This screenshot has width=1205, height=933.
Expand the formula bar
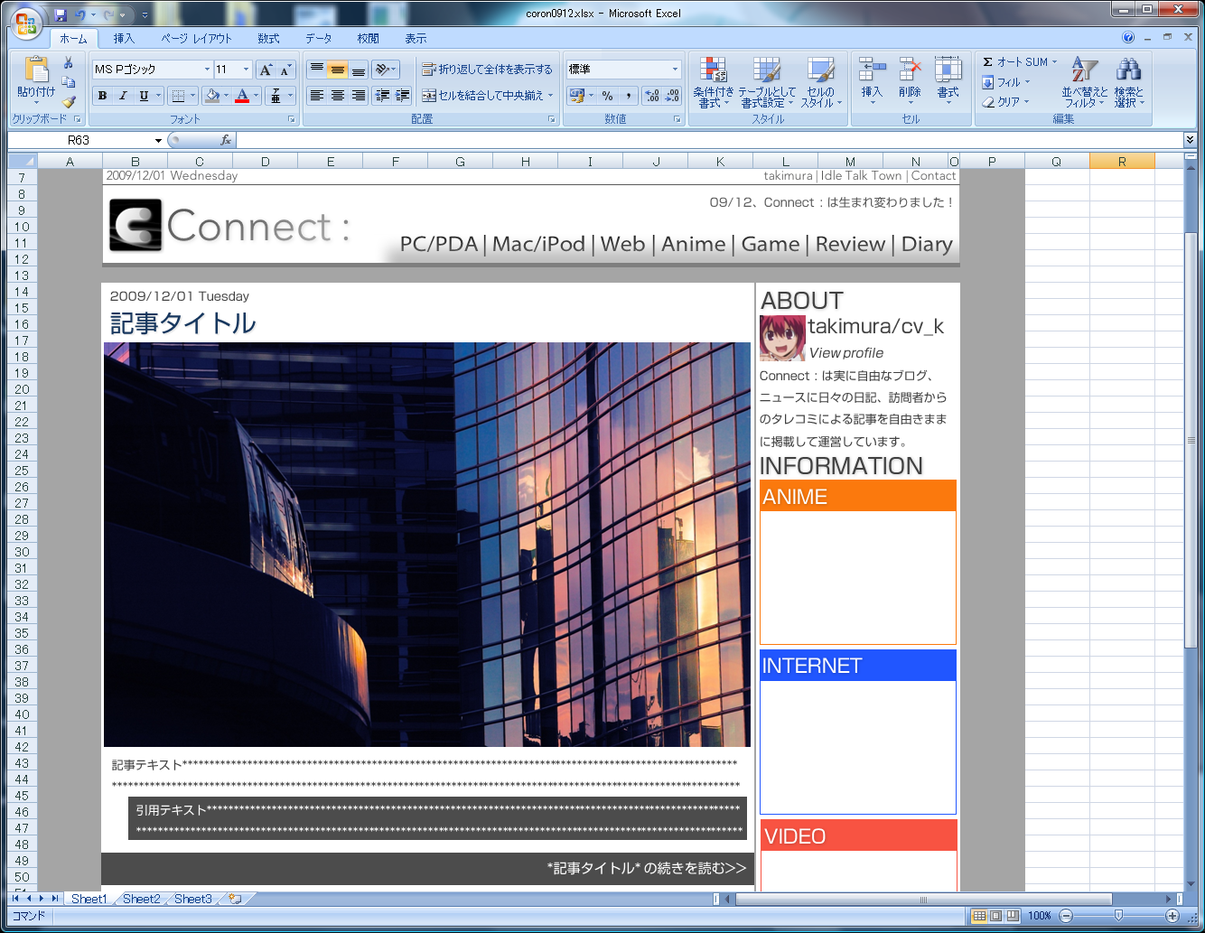tap(1190, 140)
